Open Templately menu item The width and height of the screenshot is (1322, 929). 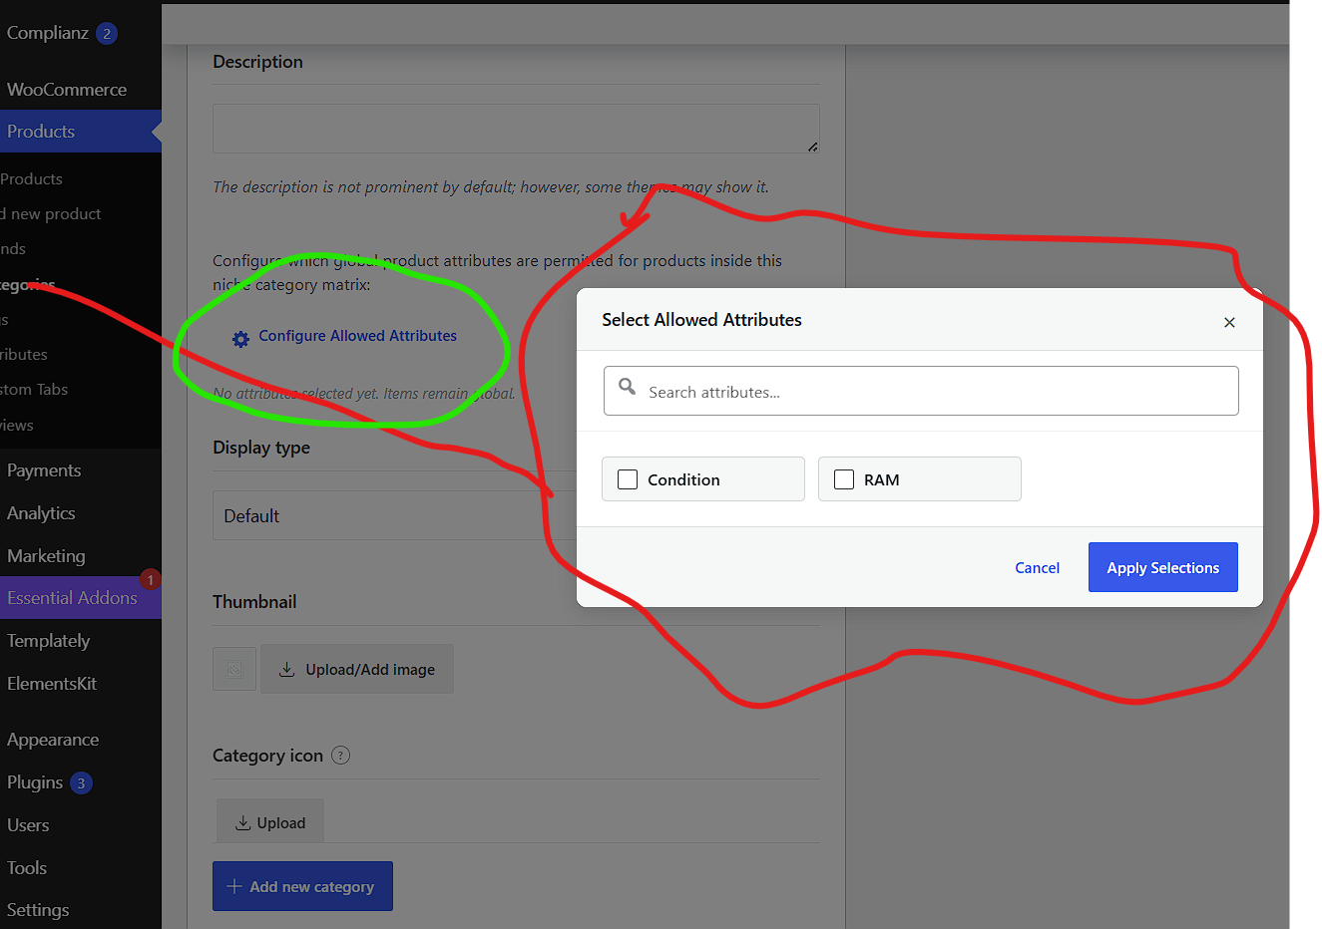[x=48, y=641]
